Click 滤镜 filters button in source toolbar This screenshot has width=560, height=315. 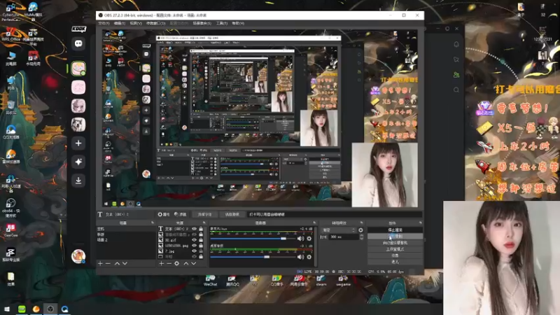tap(181, 214)
